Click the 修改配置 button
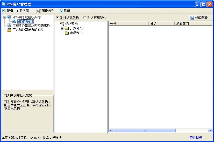Screen dimensions: 214x142 coord(199,18)
